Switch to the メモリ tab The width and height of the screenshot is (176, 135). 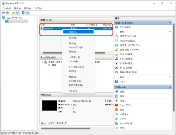pyautogui.click(x=51, y=123)
